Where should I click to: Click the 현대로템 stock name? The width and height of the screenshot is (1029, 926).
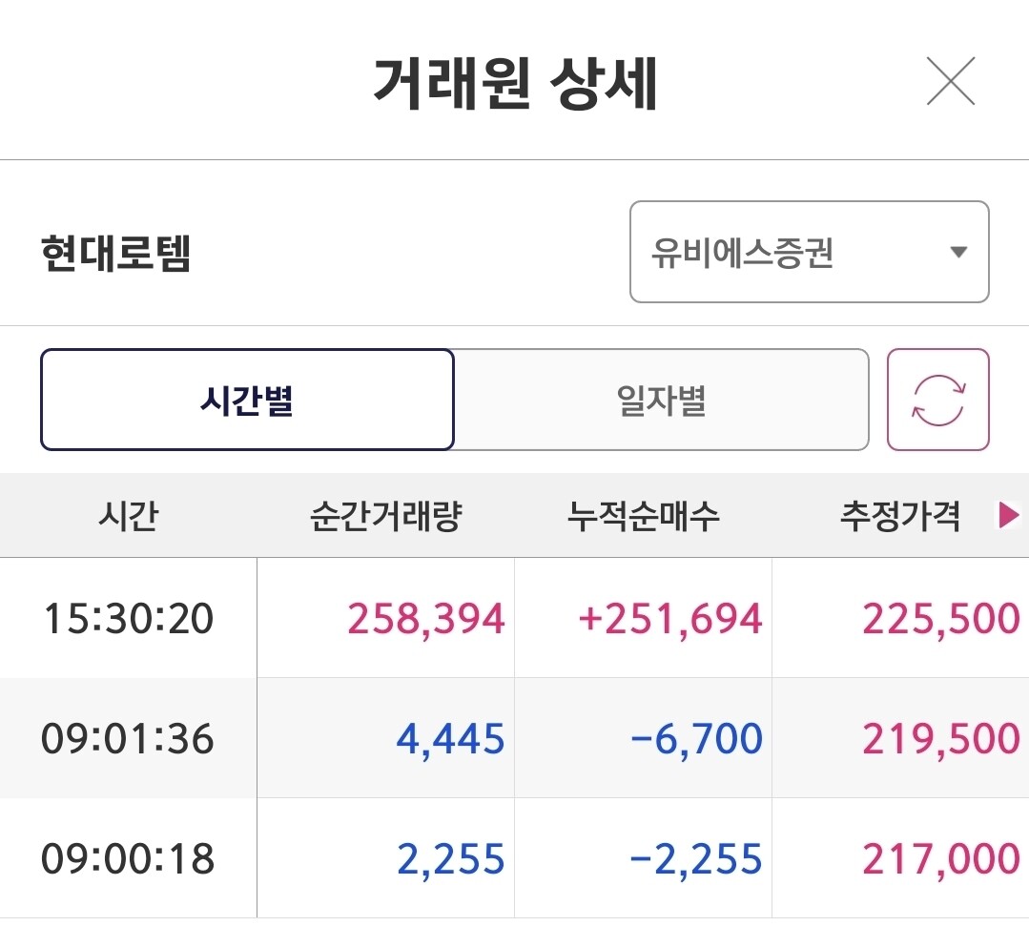(x=116, y=255)
